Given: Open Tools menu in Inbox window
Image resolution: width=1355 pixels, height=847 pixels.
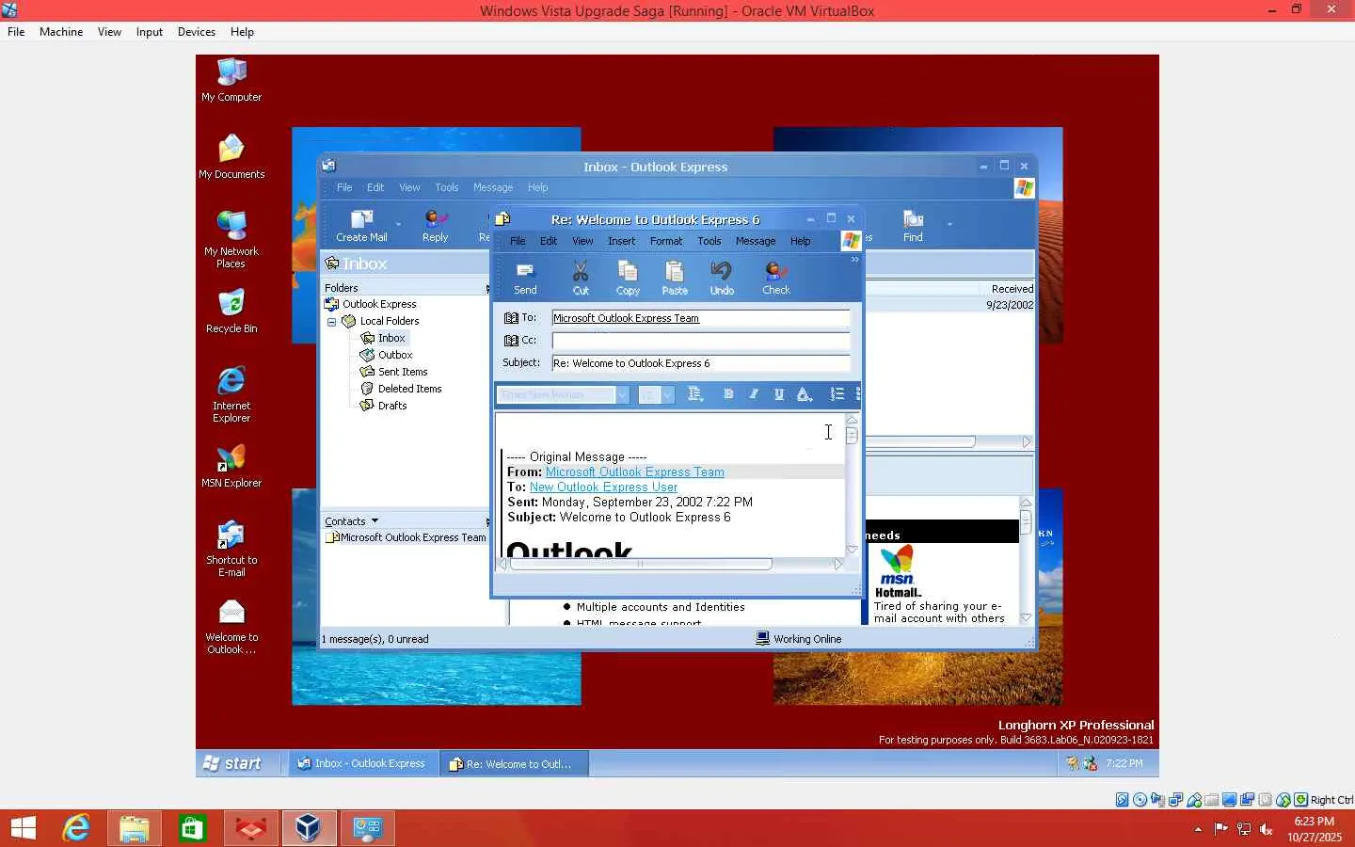Looking at the screenshot, I should [447, 188].
